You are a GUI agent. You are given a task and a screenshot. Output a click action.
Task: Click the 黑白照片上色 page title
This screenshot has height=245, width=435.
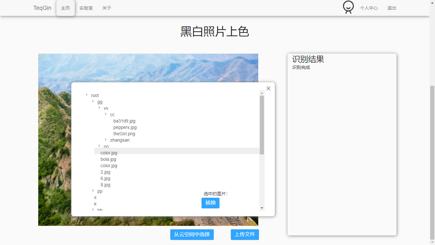click(215, 32)
